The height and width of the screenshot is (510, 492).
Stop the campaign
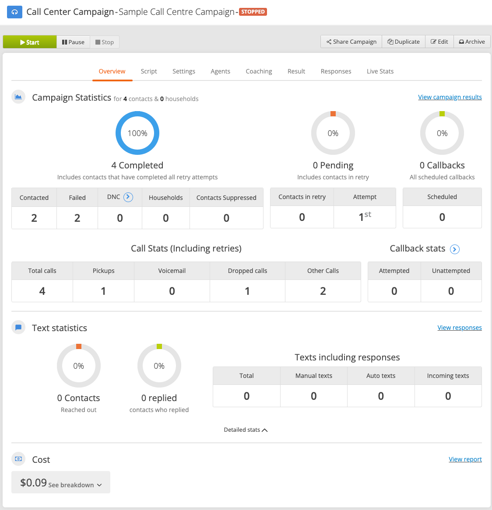click(105, 42)
